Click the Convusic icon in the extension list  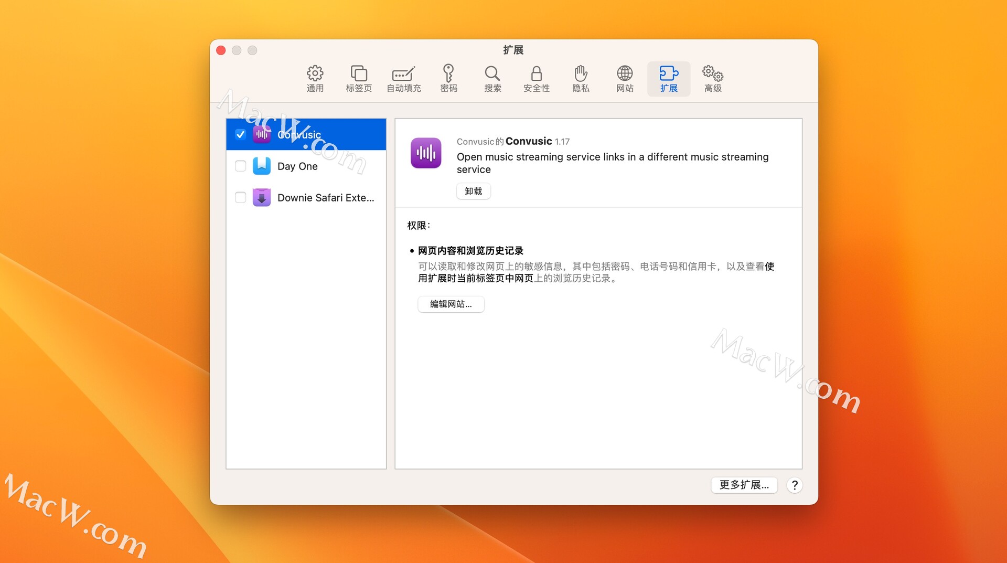click(262, 135)
